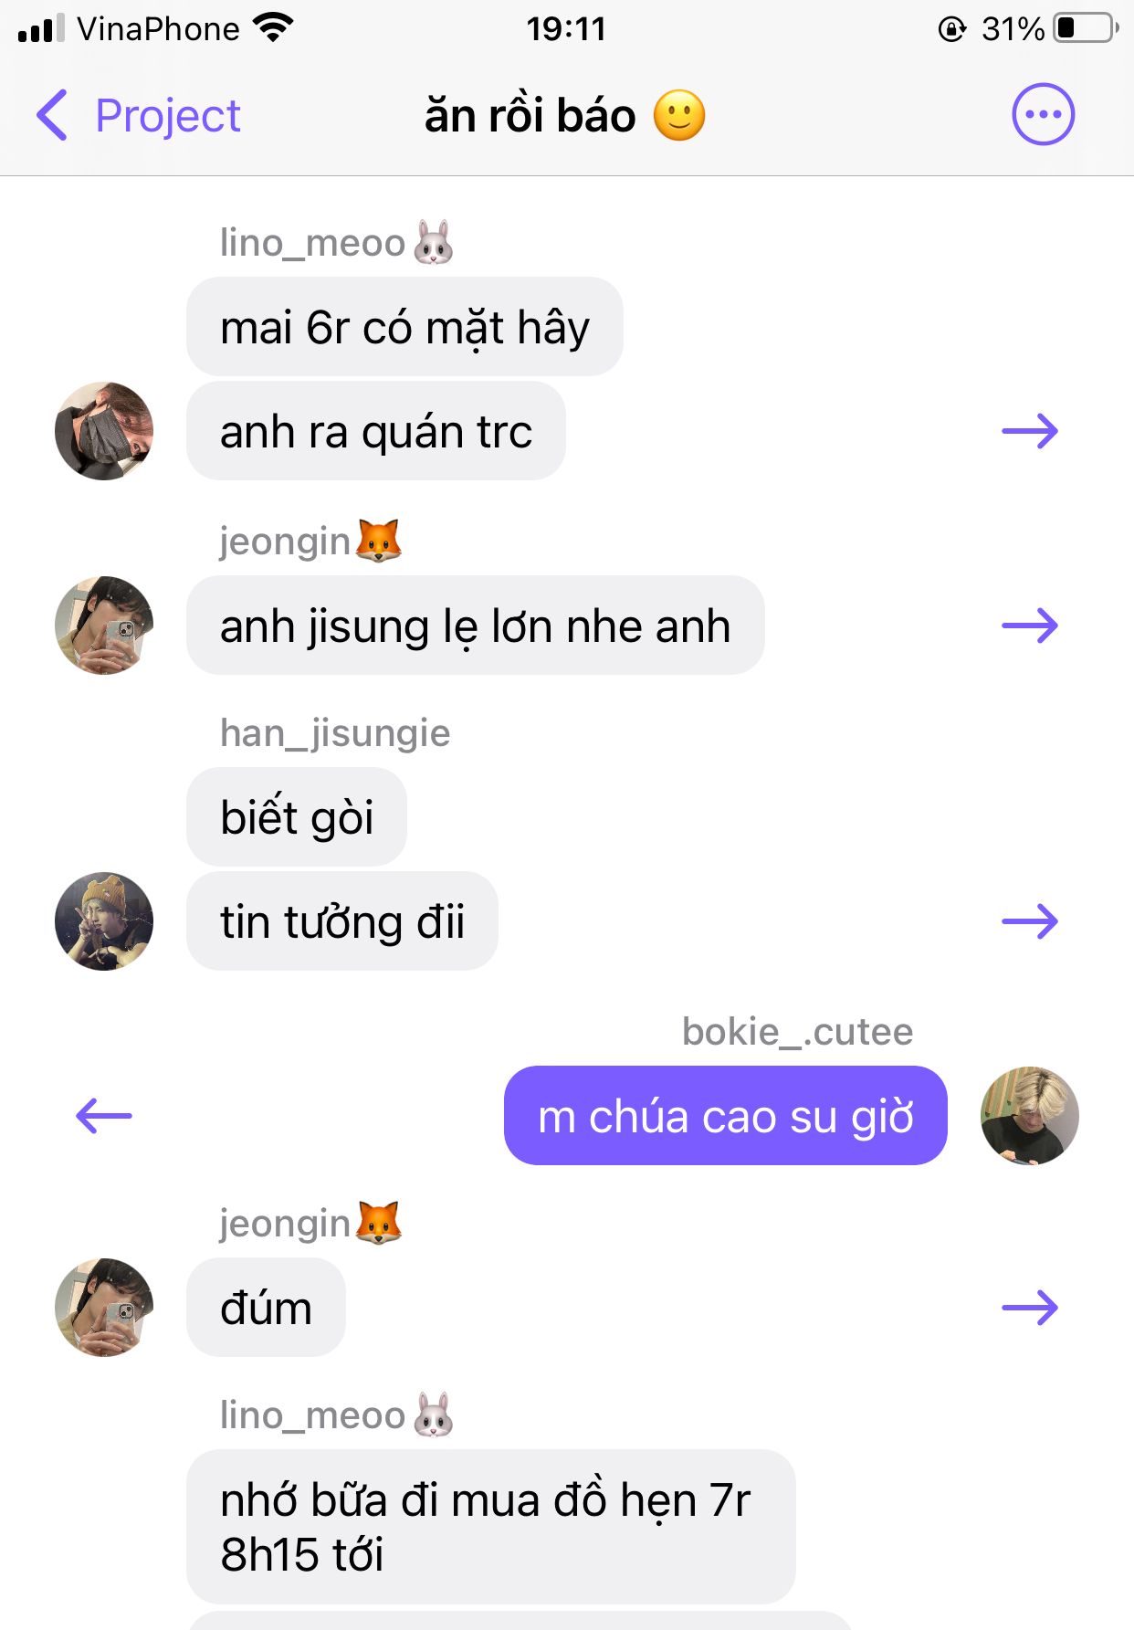Tap the han_jisungie username label
This screenshot has height=1630, width=1134.
pyautogui.click(x=335, y=733)
